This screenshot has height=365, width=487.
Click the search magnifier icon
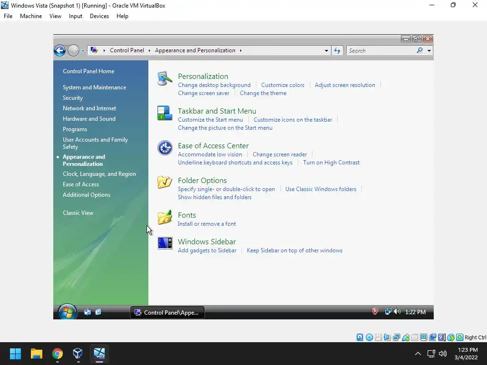(419, 50)
